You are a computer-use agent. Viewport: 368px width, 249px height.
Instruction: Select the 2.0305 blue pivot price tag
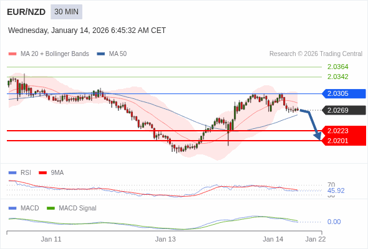tap(344, 94)
